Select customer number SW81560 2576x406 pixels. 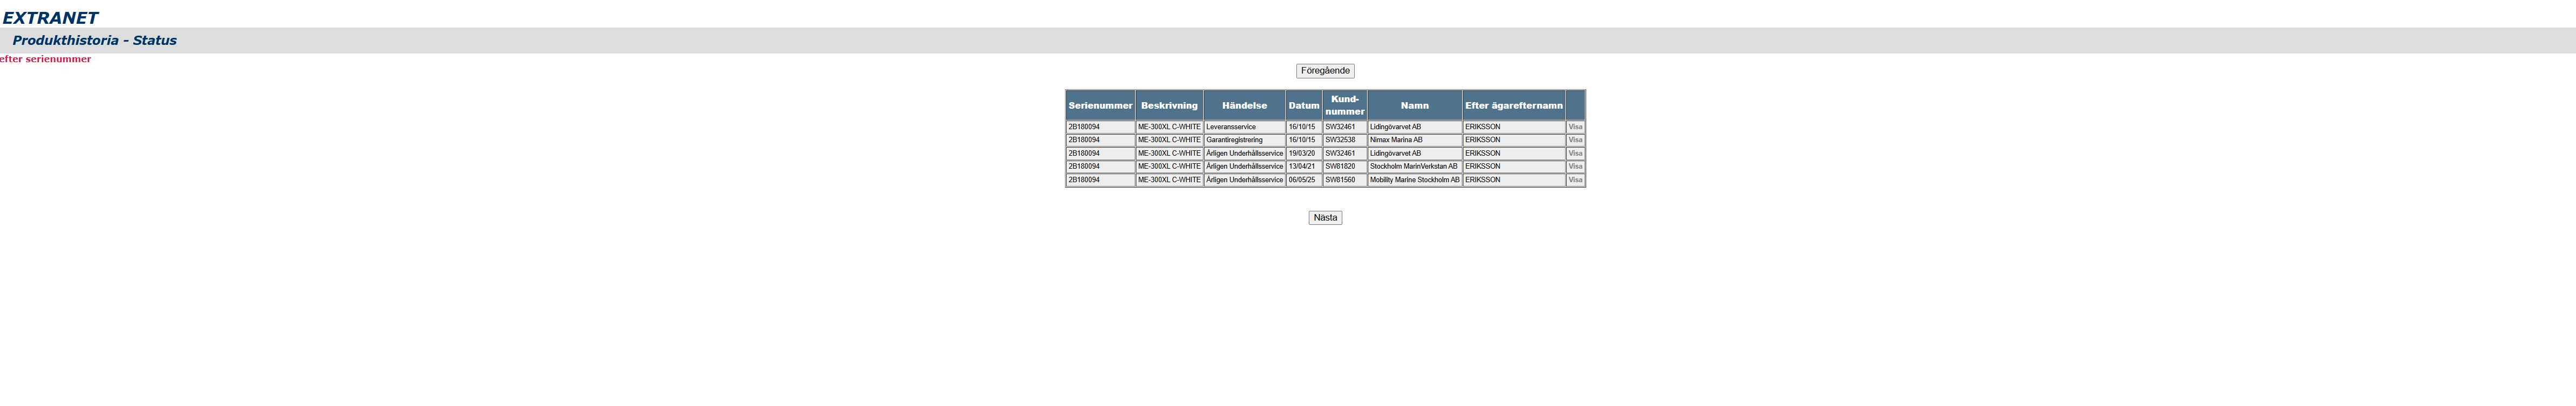tap(1345, 180)
